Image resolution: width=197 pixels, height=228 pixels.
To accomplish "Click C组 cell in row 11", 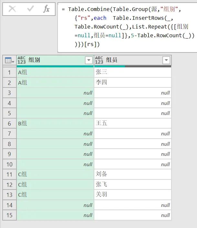I will point(55,174).
